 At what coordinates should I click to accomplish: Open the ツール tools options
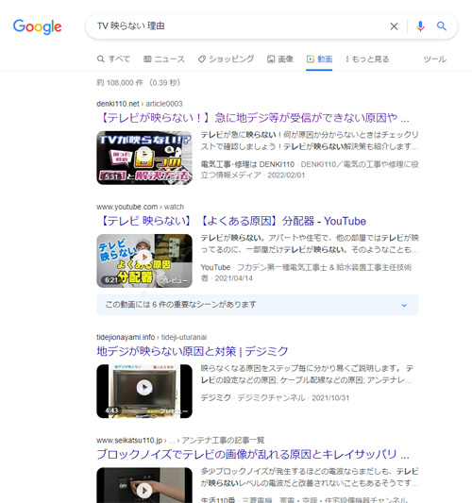[434, 59]
